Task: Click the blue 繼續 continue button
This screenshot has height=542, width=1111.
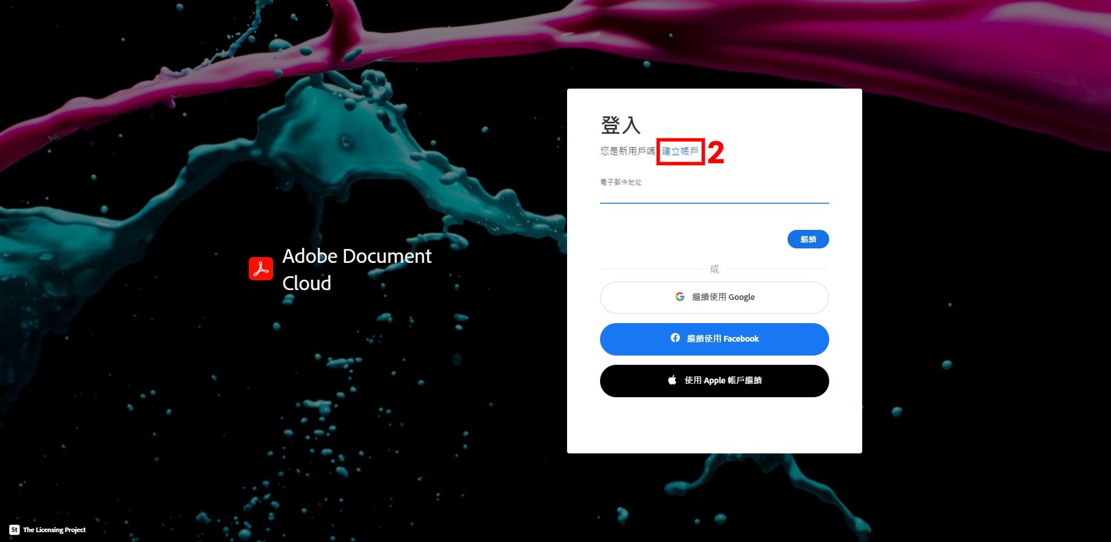Action: (x=808, y=239)
